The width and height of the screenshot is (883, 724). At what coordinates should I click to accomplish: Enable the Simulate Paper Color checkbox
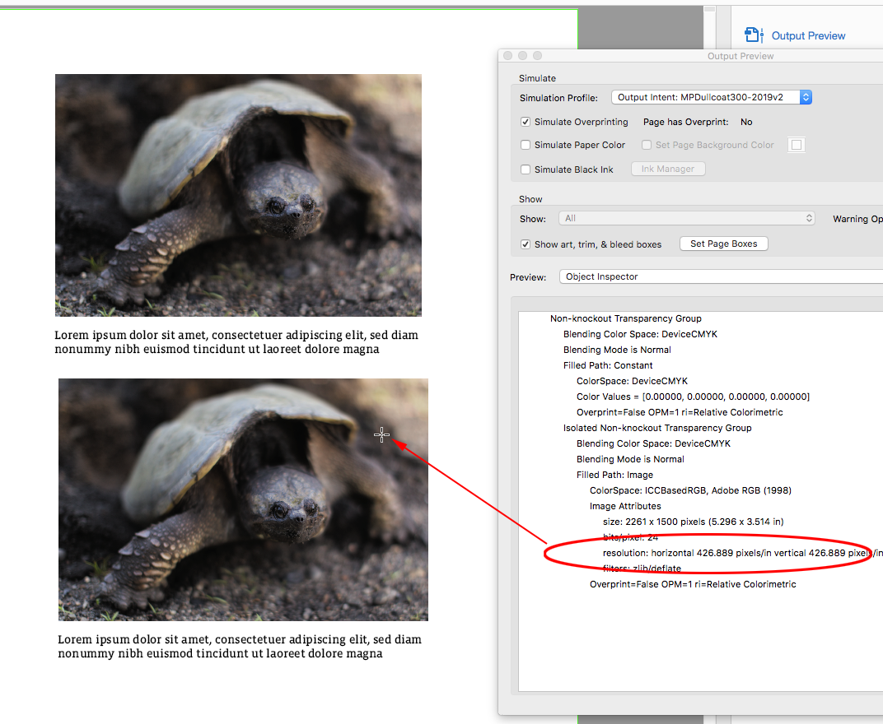[526, 145]
